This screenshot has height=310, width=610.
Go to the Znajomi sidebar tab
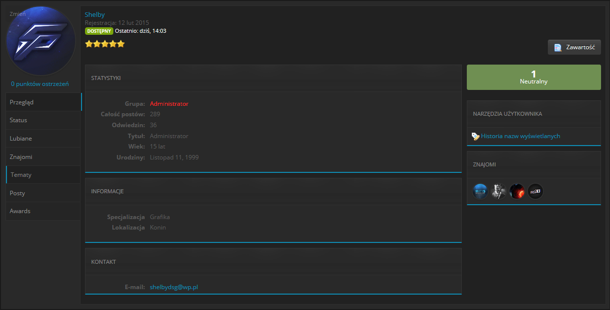(x=43, y=157)
